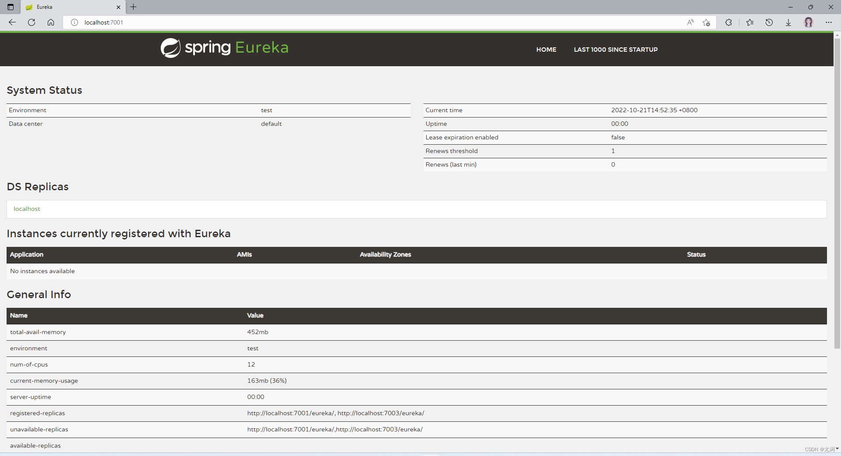Select the Environment value 'test' in System Status

[266, 110]
